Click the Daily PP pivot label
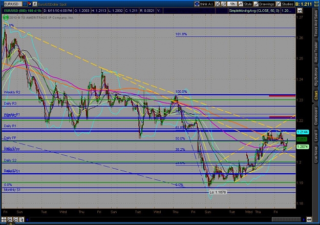The height and width of the screenshot is (225, 320). click(10, 138)
